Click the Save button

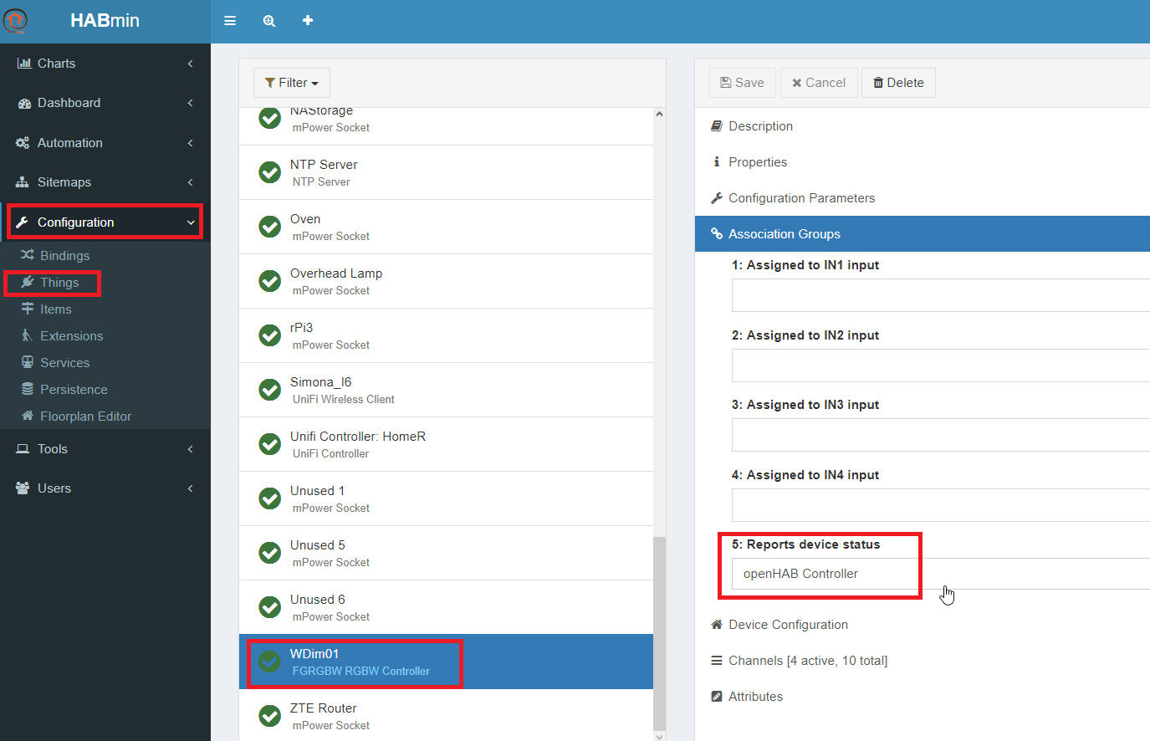741,82
